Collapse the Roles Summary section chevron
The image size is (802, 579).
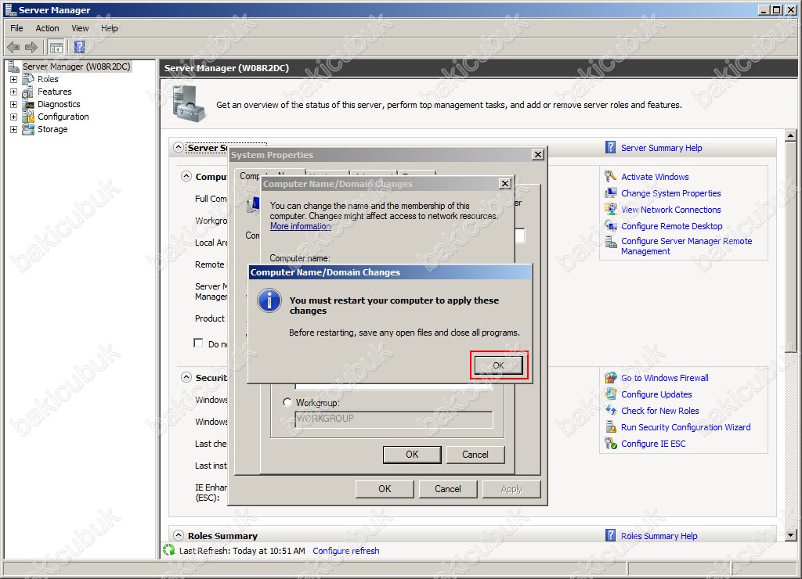tap(178, 535)
